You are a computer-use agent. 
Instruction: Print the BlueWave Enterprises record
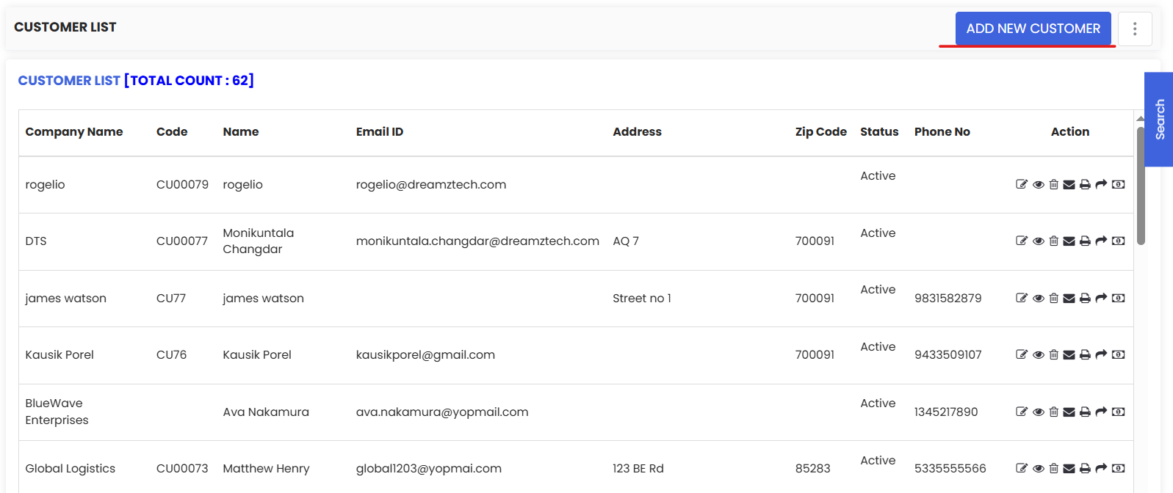coord(1085,412)
